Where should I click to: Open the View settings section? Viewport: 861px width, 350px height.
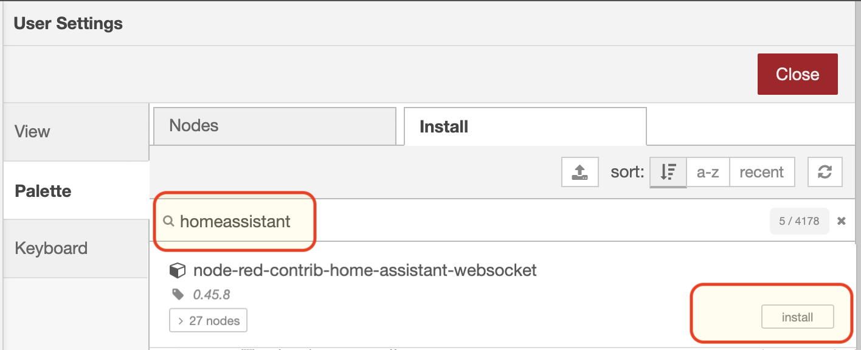tap(76, 132)
